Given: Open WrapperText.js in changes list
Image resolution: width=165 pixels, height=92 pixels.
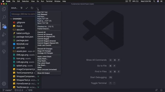Looking at the screenshot, I should [23, 80].
